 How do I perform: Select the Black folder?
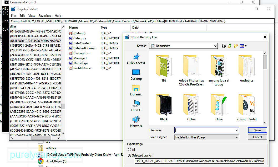[164, 107]
